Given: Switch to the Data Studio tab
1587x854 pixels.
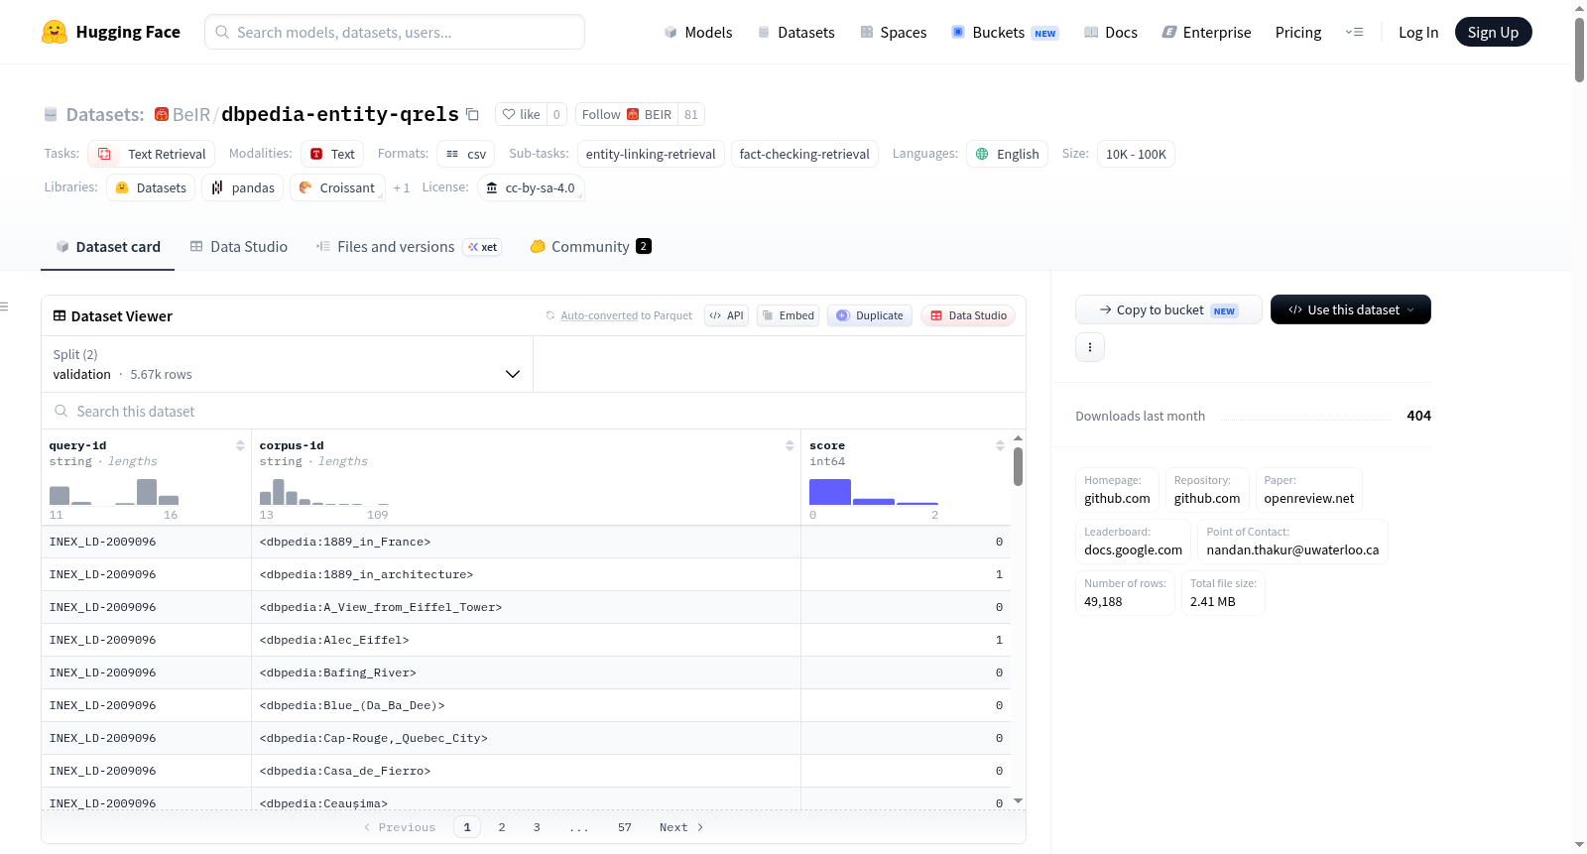Looking at the screenshot, I should point(238,246).
